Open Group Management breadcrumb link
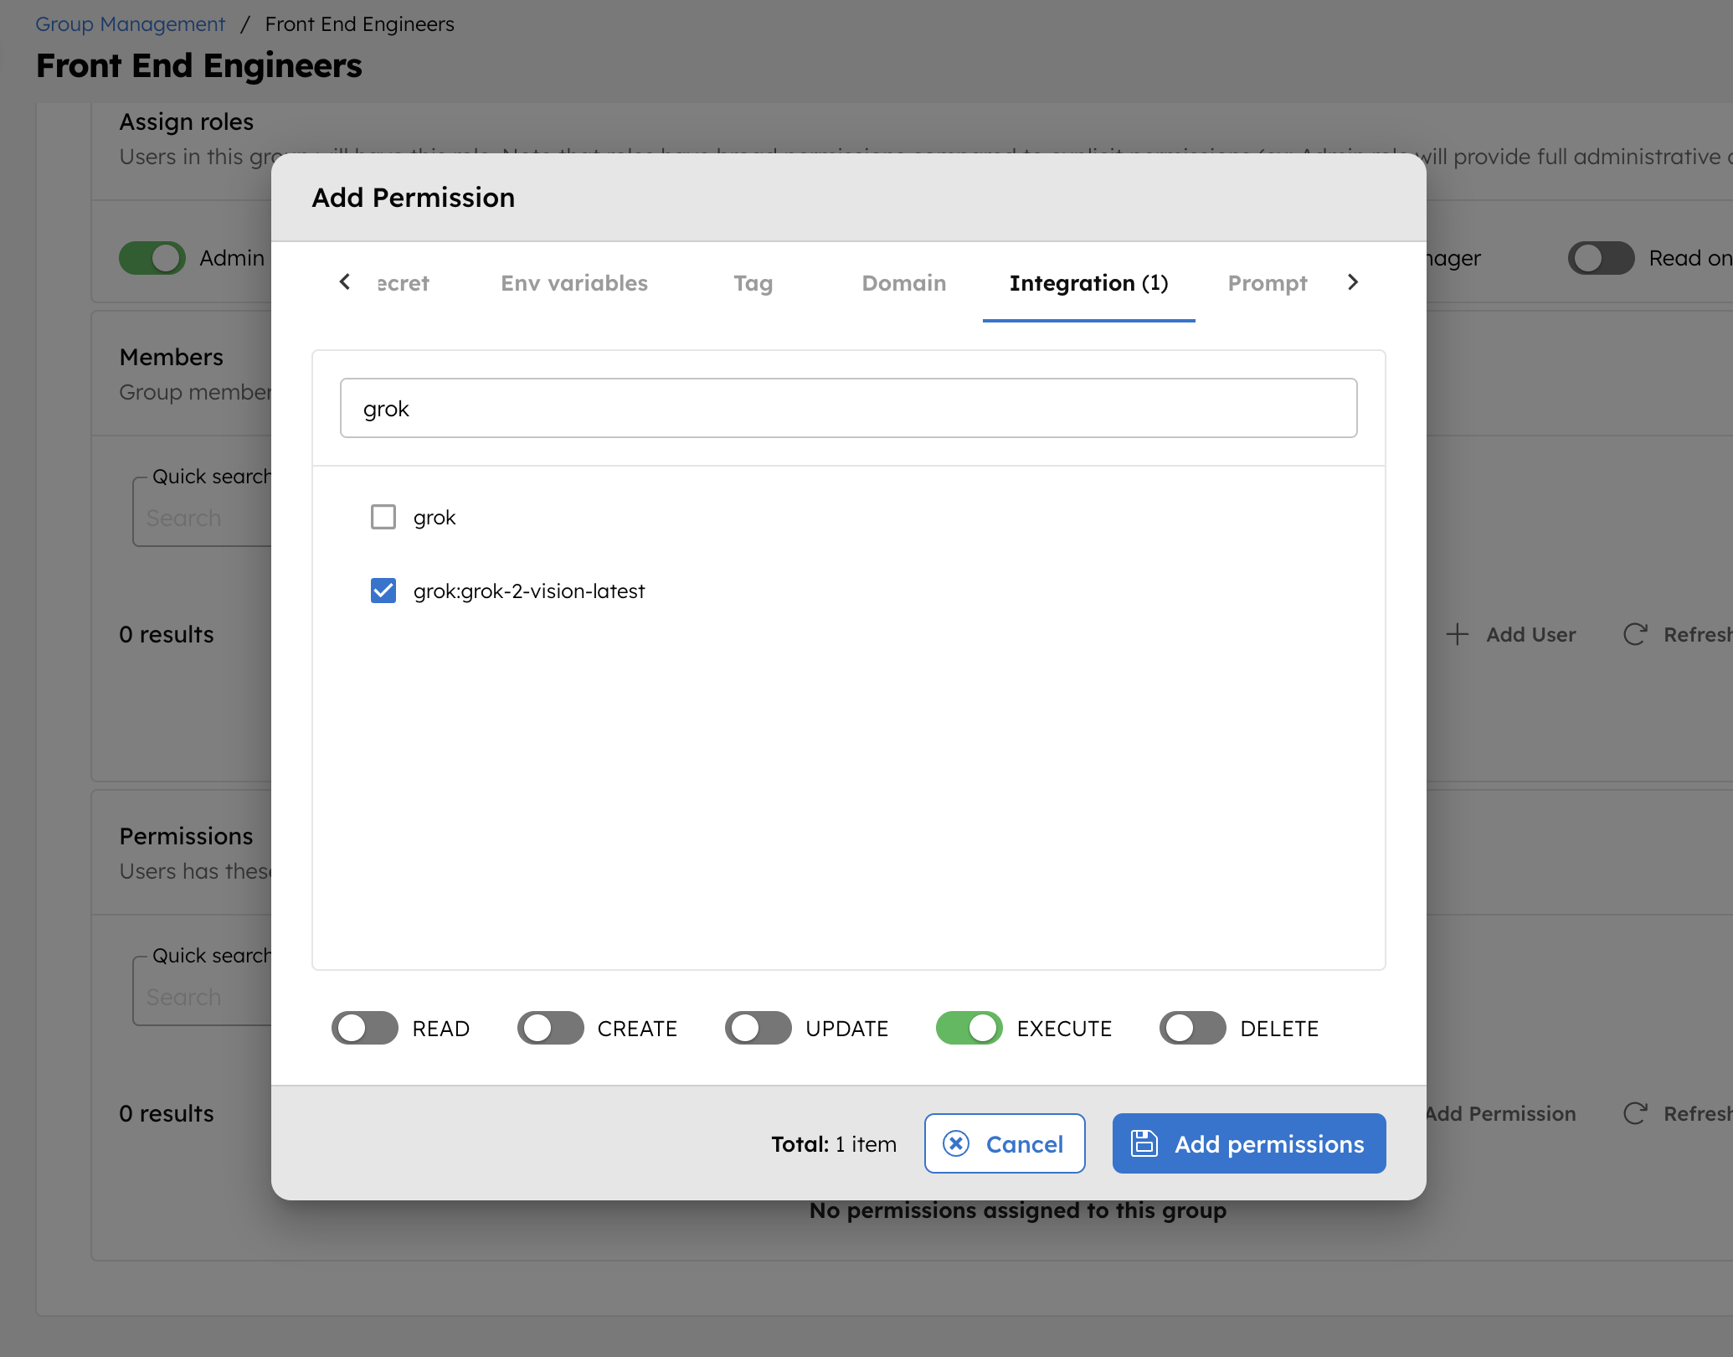The image size is (1733, 1357). (130, 24)
